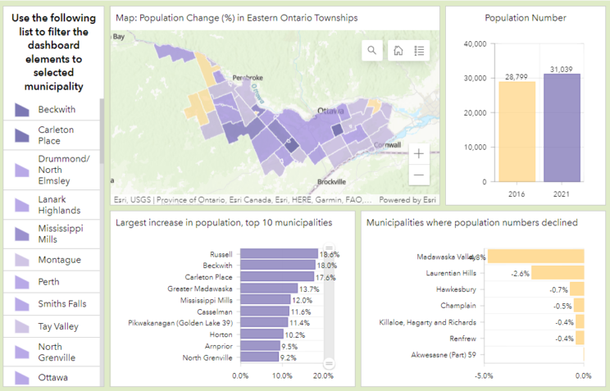610x391 pixels.
Task: Click the Arnprior 9.5% bar
Action: click(x=260, y=345)
